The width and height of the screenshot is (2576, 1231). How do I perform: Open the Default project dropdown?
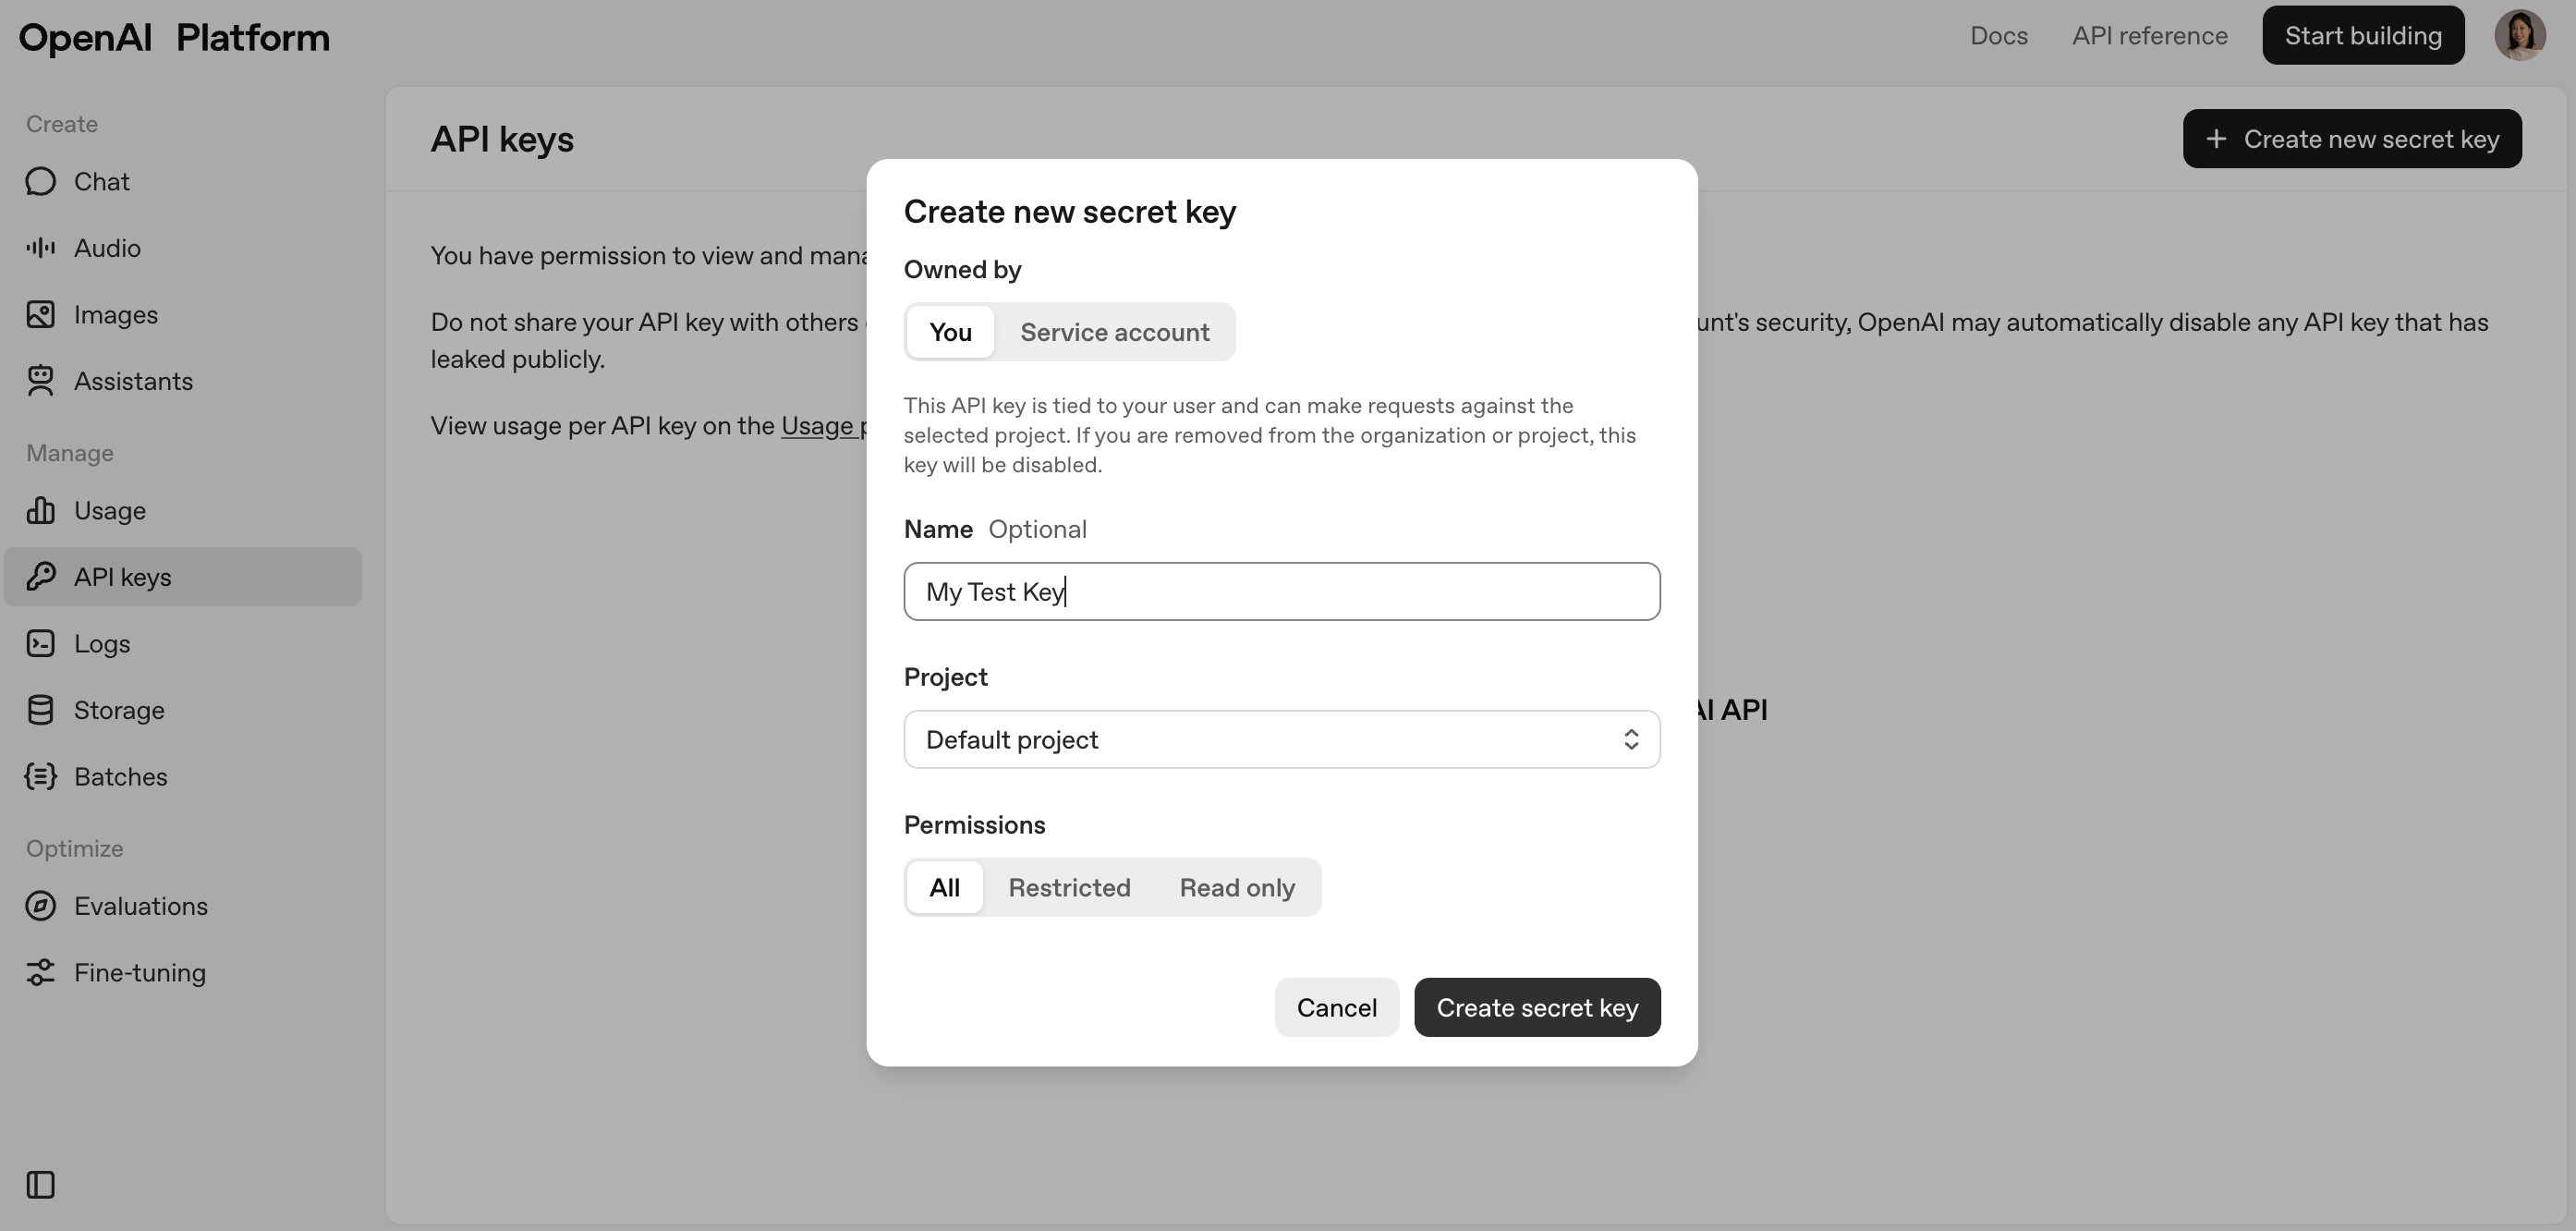click(x=1281, y=739)
